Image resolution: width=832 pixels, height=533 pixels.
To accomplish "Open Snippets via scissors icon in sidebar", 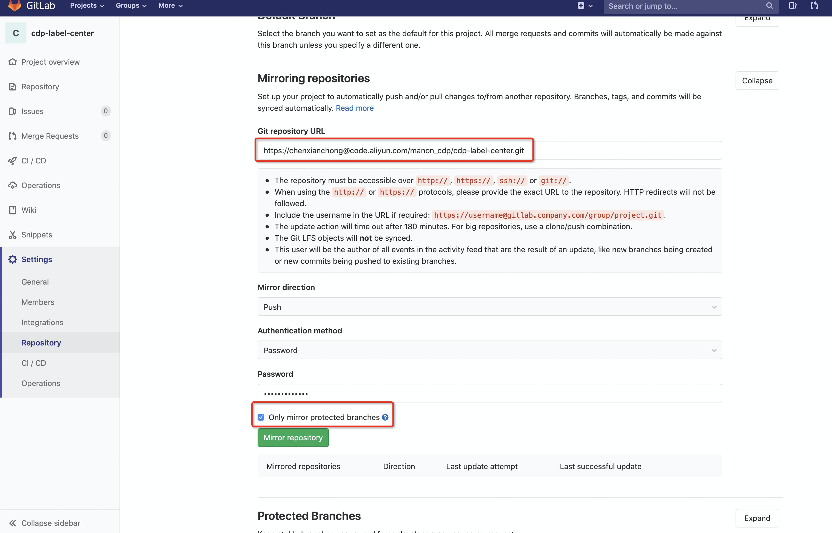I will [13, 235].
